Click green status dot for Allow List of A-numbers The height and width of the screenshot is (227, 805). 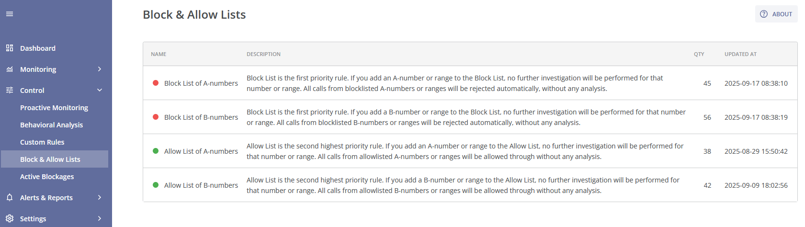[156, 151]
